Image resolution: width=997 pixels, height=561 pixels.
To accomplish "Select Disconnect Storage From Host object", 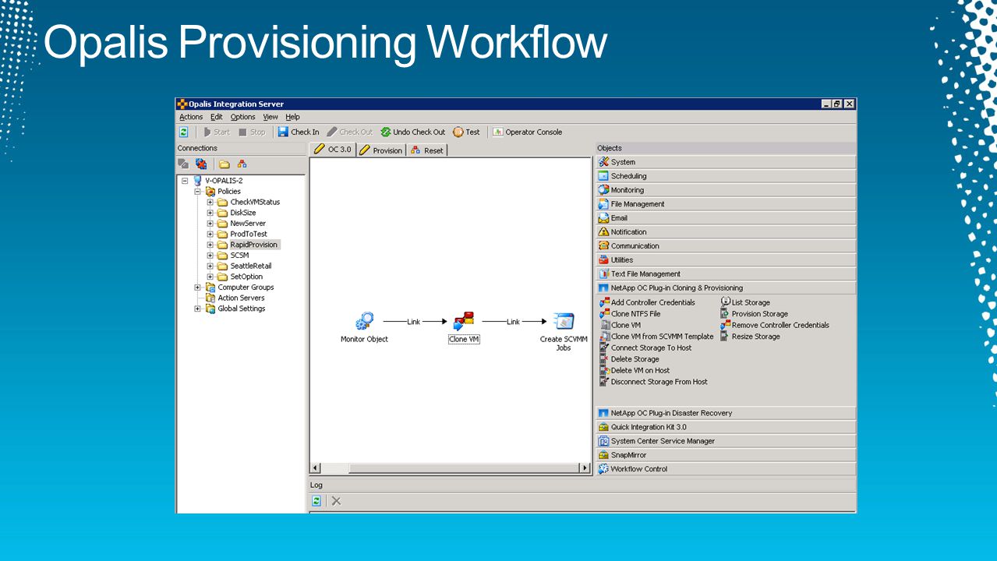I will (x=653, y=382).
